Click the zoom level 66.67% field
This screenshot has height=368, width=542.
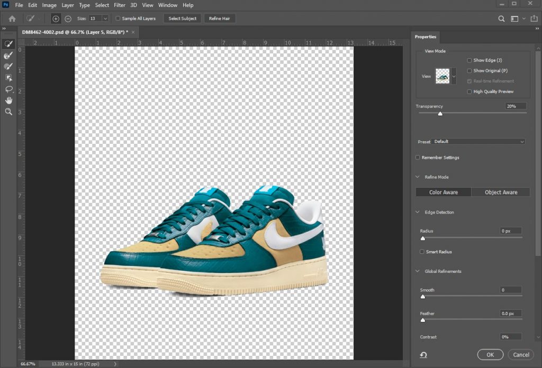pyautogui.click(x=28, y=364)
